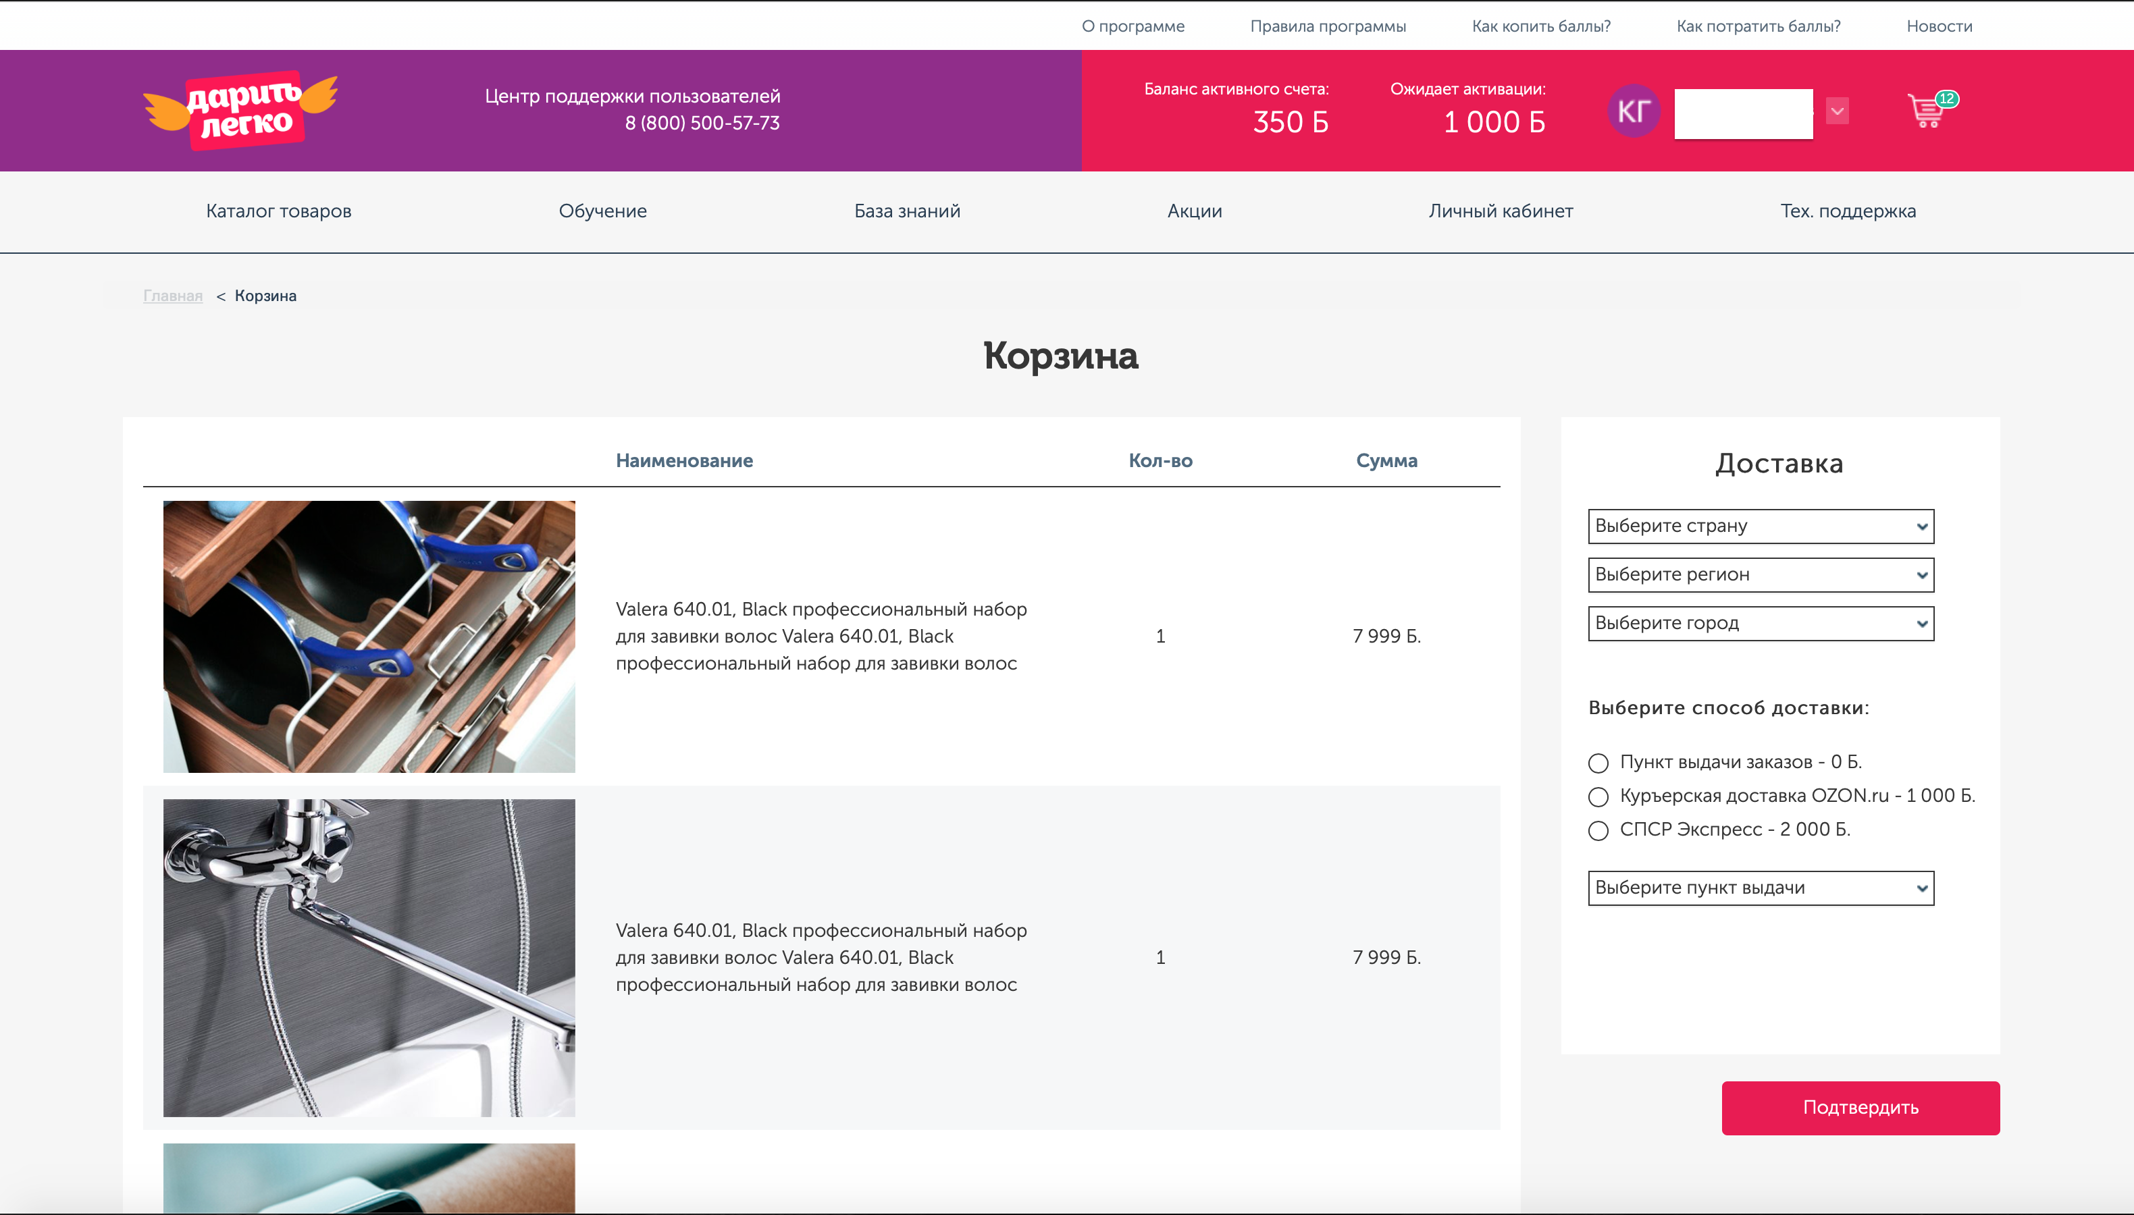Open the Выберите пункт выдачи dropdown

click(x=1761, y=888)
